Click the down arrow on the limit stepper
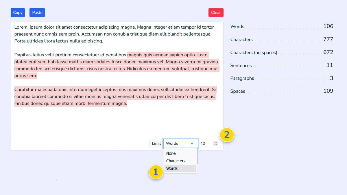 (215, 145)
